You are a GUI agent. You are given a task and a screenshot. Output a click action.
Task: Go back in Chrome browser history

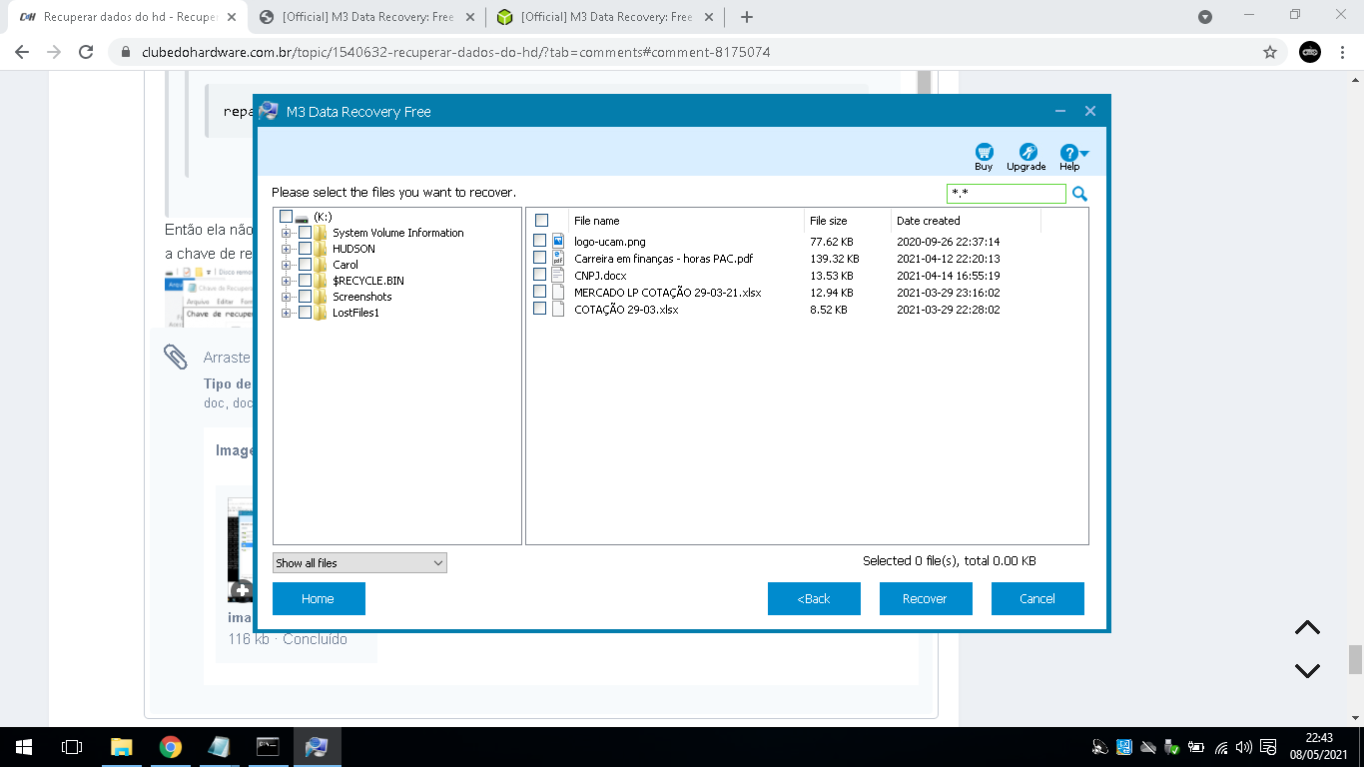[x=22, y=52]
